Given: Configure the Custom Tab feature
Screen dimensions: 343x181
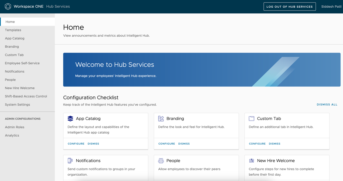Looking at the screenshot, I should [x=257, y=144].
